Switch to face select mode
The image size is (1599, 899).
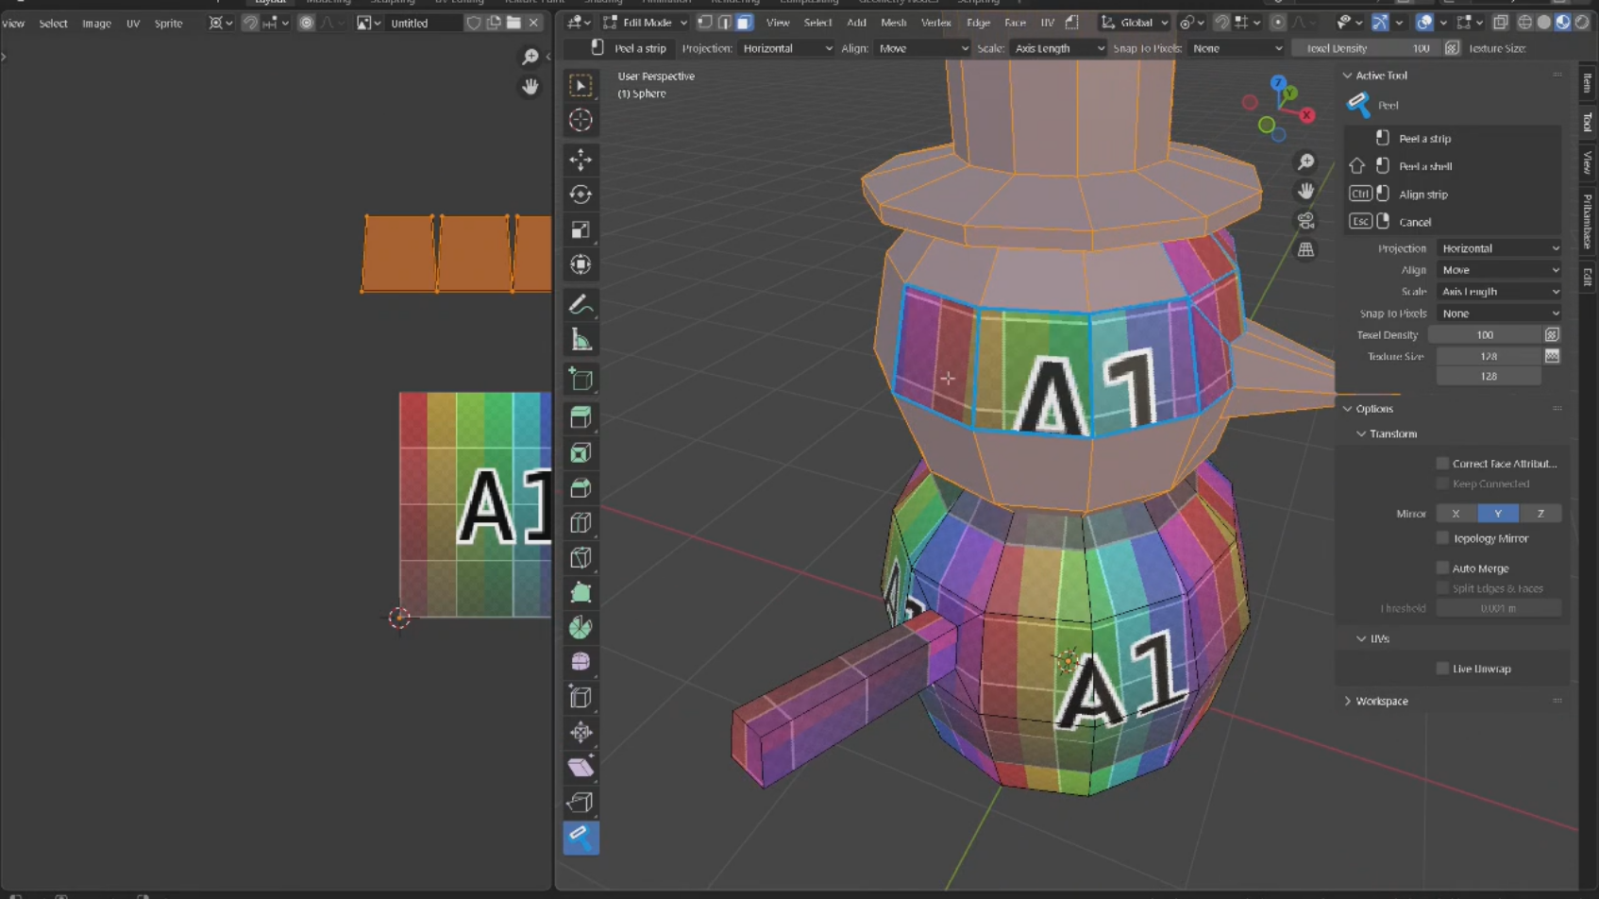[744, 23]
